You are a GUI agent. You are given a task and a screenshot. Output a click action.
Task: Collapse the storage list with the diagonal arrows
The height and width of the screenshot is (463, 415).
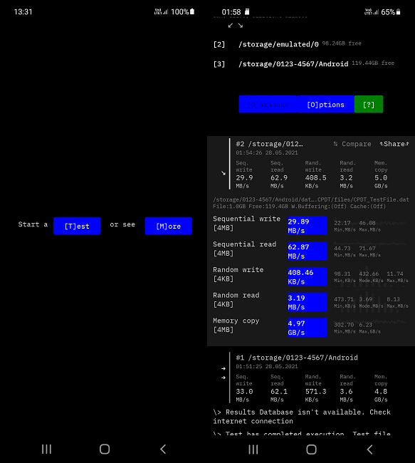(236, 26)
